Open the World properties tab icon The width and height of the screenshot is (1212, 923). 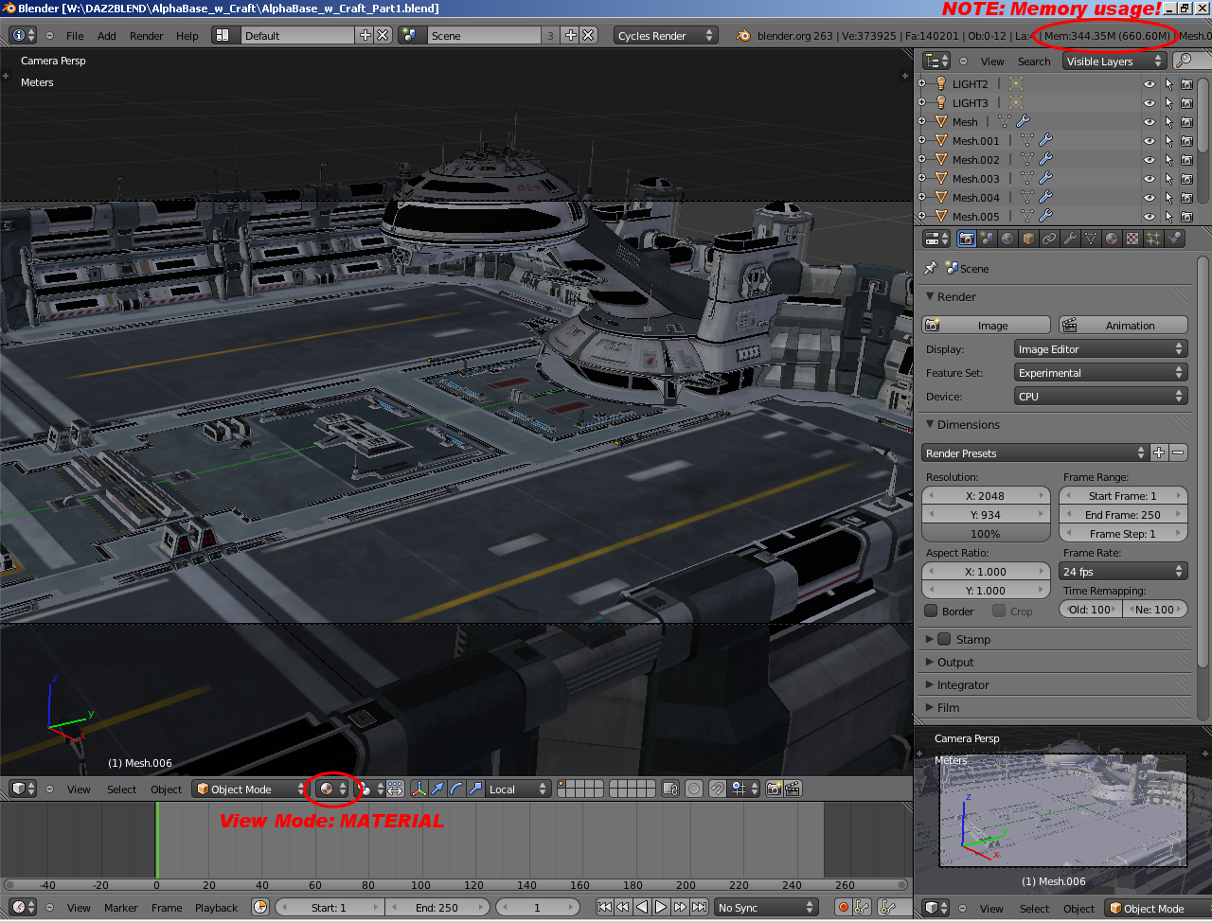(1007, 240)
